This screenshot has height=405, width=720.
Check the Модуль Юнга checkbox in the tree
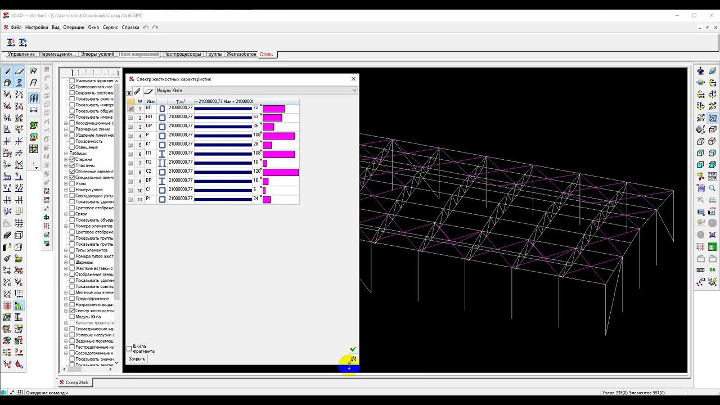(x=72, y=317)
